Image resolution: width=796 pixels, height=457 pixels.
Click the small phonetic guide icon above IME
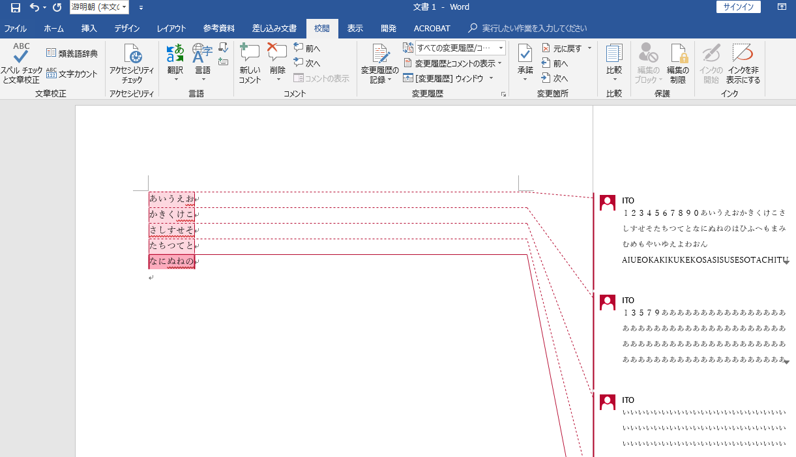pyautogui.click(x=224, y=48)
